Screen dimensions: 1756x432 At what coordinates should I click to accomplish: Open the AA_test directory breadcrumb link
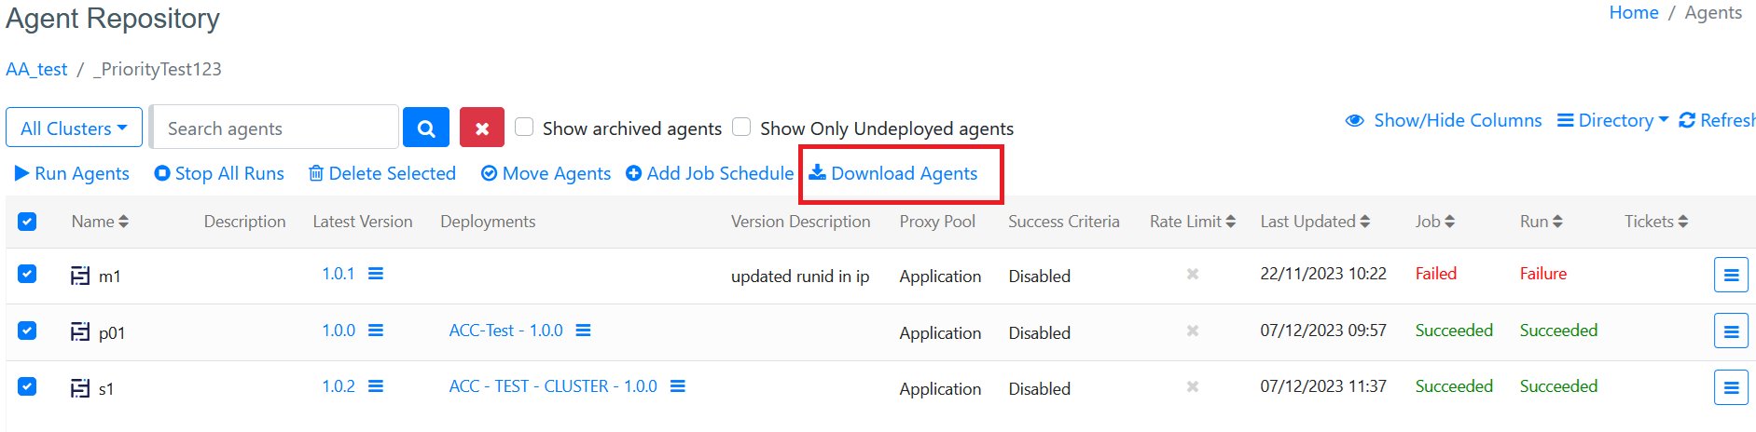tap(36, 70)
